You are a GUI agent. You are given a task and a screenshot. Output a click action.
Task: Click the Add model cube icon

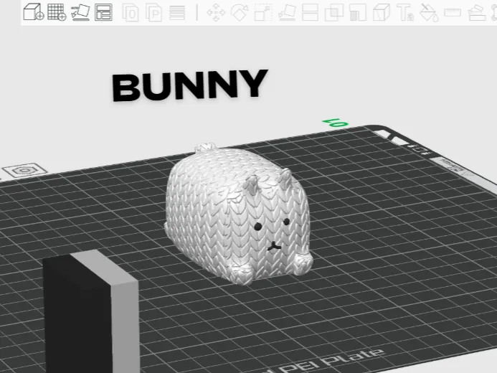[x=33, y=12]
